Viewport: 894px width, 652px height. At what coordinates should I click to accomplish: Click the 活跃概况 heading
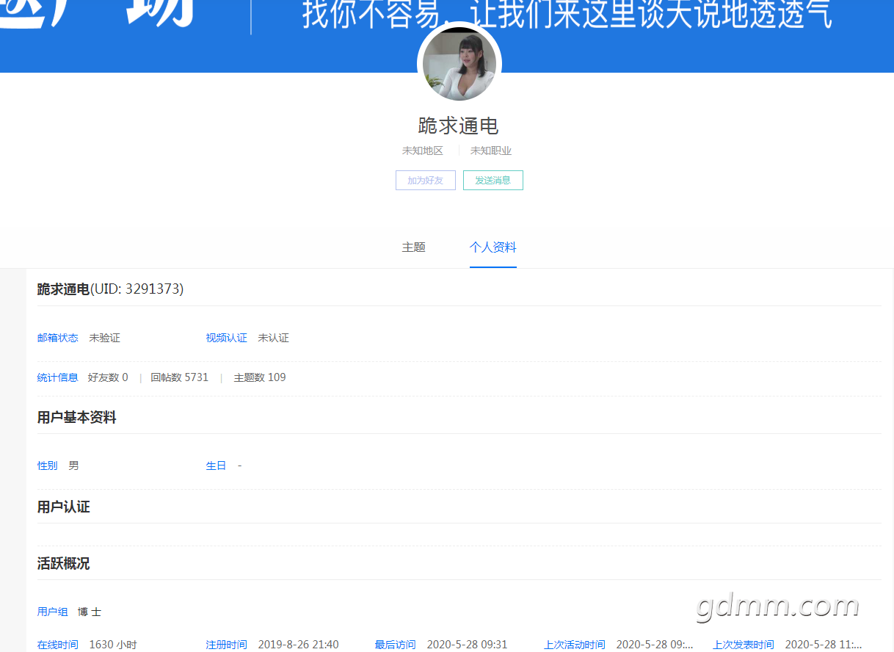coord(64,564)
